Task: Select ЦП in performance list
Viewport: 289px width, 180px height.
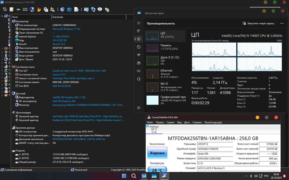Action: [165, 36]
